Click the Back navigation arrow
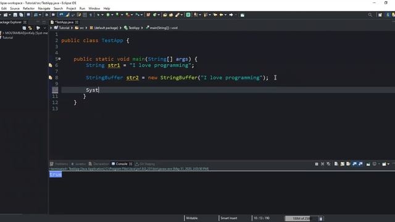This screenshot has height=222, width=395. click(221, 15)
